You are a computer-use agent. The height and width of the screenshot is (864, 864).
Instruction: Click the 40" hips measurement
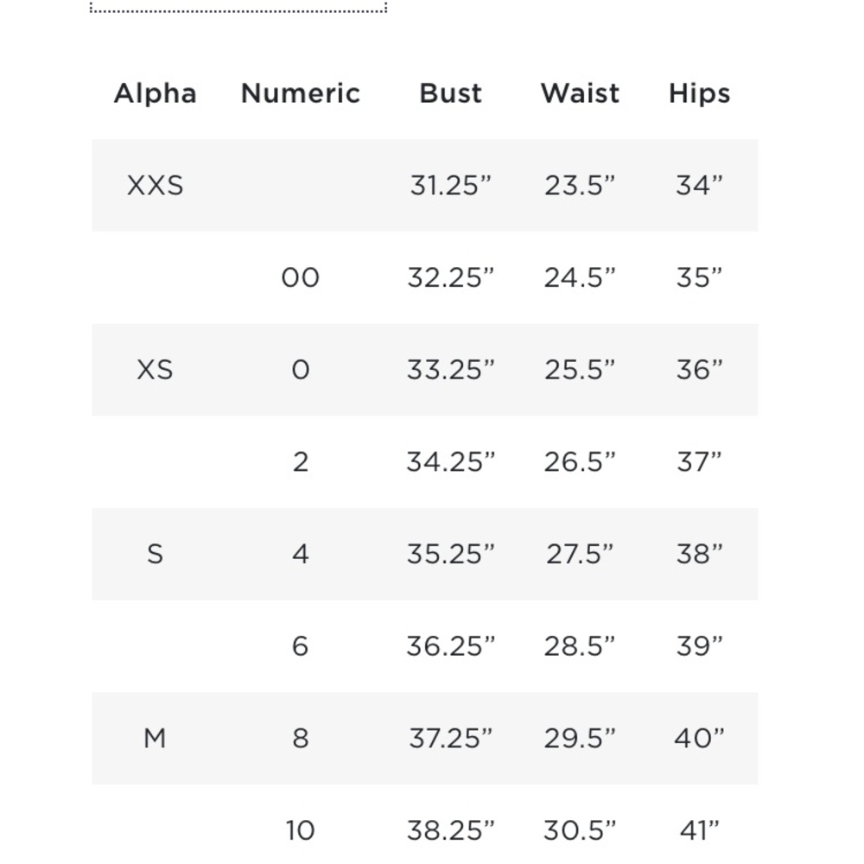tap(699, 738)
